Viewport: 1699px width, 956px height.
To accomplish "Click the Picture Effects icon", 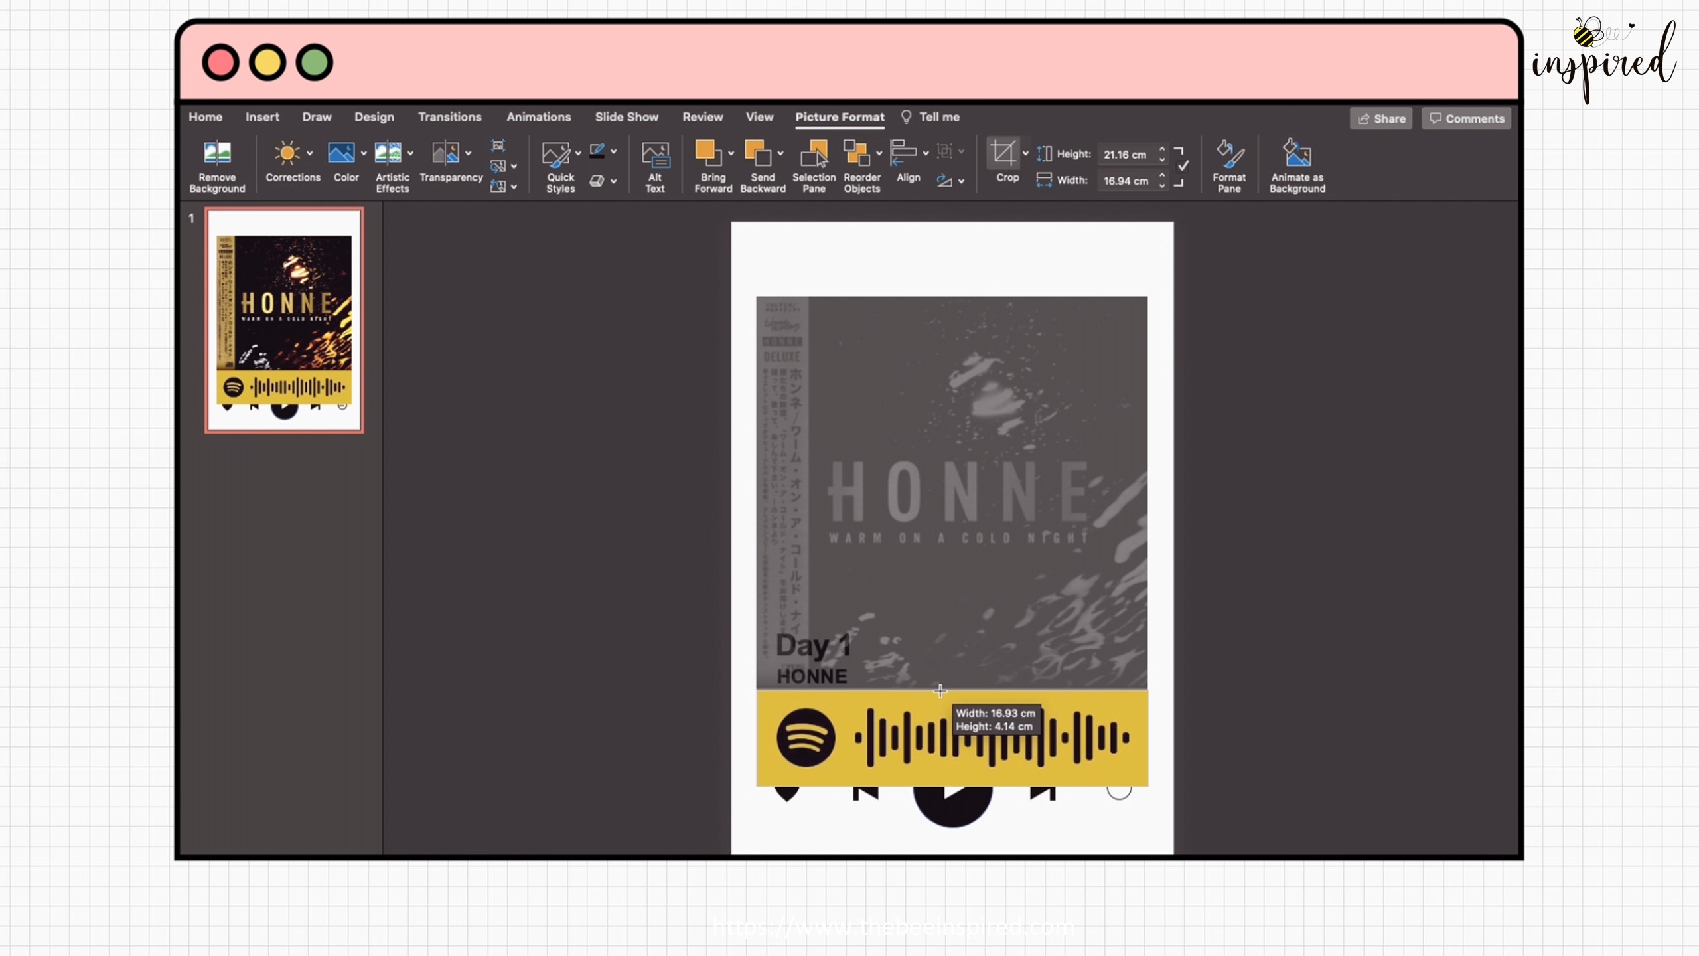I will coord(597,181).
